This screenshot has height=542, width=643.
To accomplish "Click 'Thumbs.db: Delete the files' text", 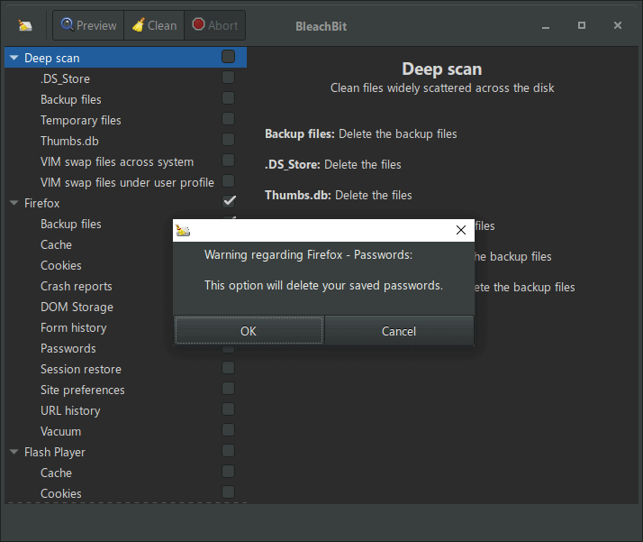I will [x=339, y=195].
